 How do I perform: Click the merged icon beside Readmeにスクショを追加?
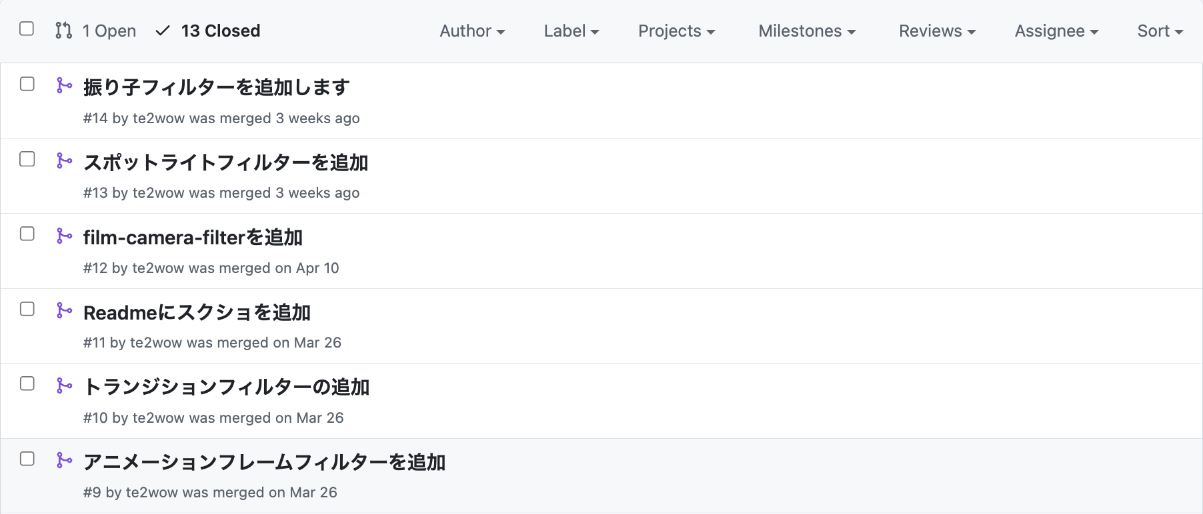click(64, 310)
